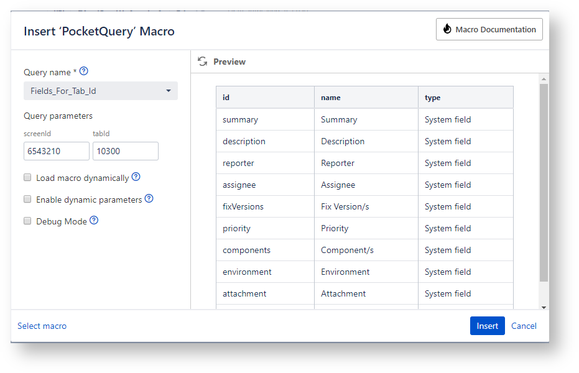Enable the Load macro dynamically checkbox
Viewport: 579px width, 373px height.
pyautogui.click(x=27, y=177)
